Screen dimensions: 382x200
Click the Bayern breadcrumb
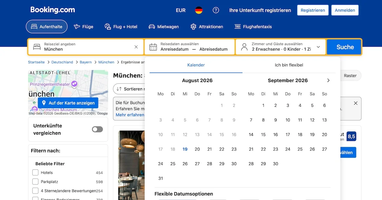tap(86, 62)
